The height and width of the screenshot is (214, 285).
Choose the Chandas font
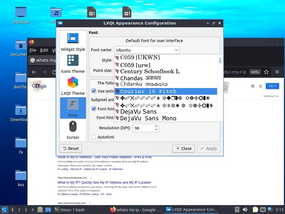point(166,78)
